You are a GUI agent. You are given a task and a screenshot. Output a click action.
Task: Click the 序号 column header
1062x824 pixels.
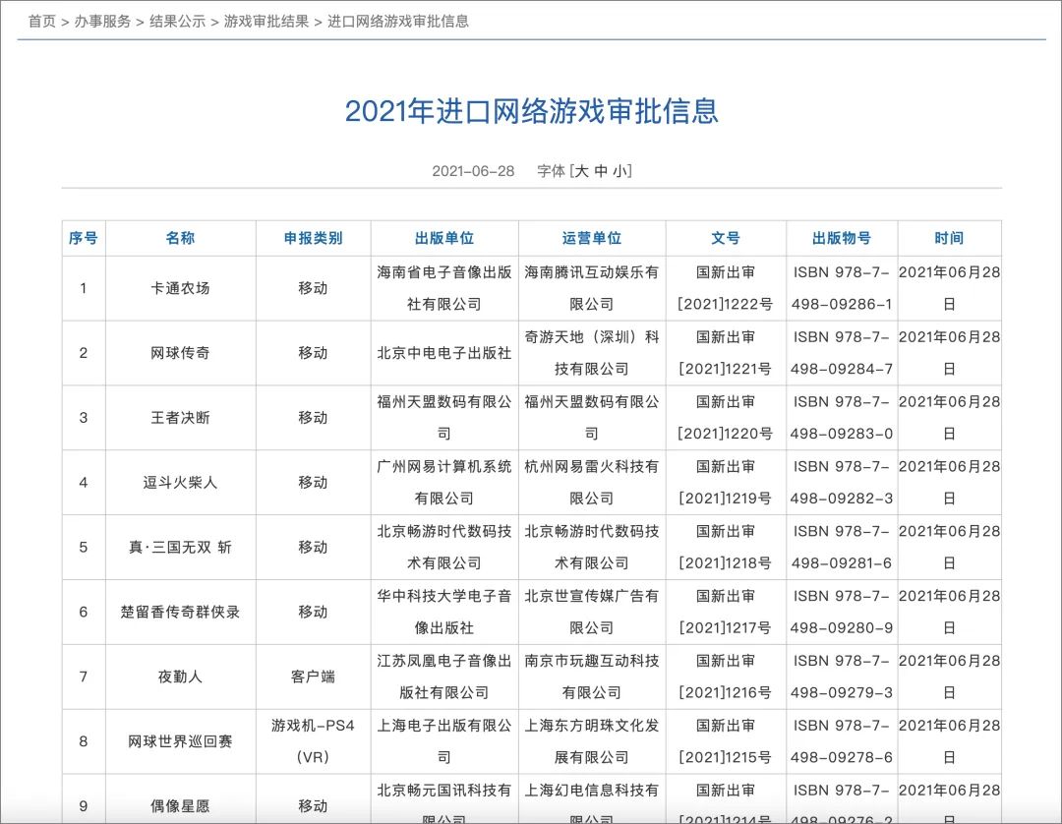coord(84,238)
